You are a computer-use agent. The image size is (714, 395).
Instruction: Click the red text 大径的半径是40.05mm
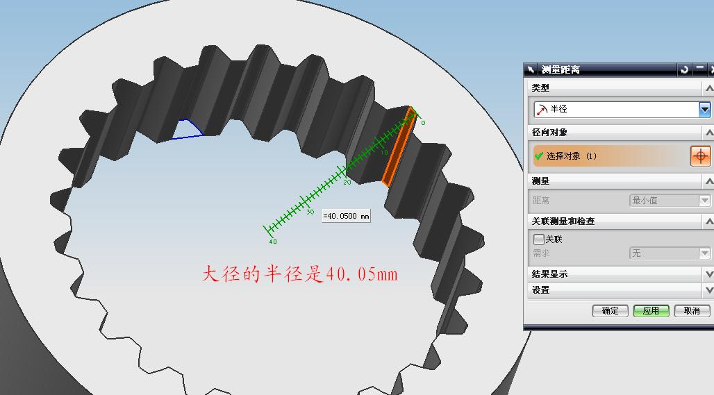point(300,274)
